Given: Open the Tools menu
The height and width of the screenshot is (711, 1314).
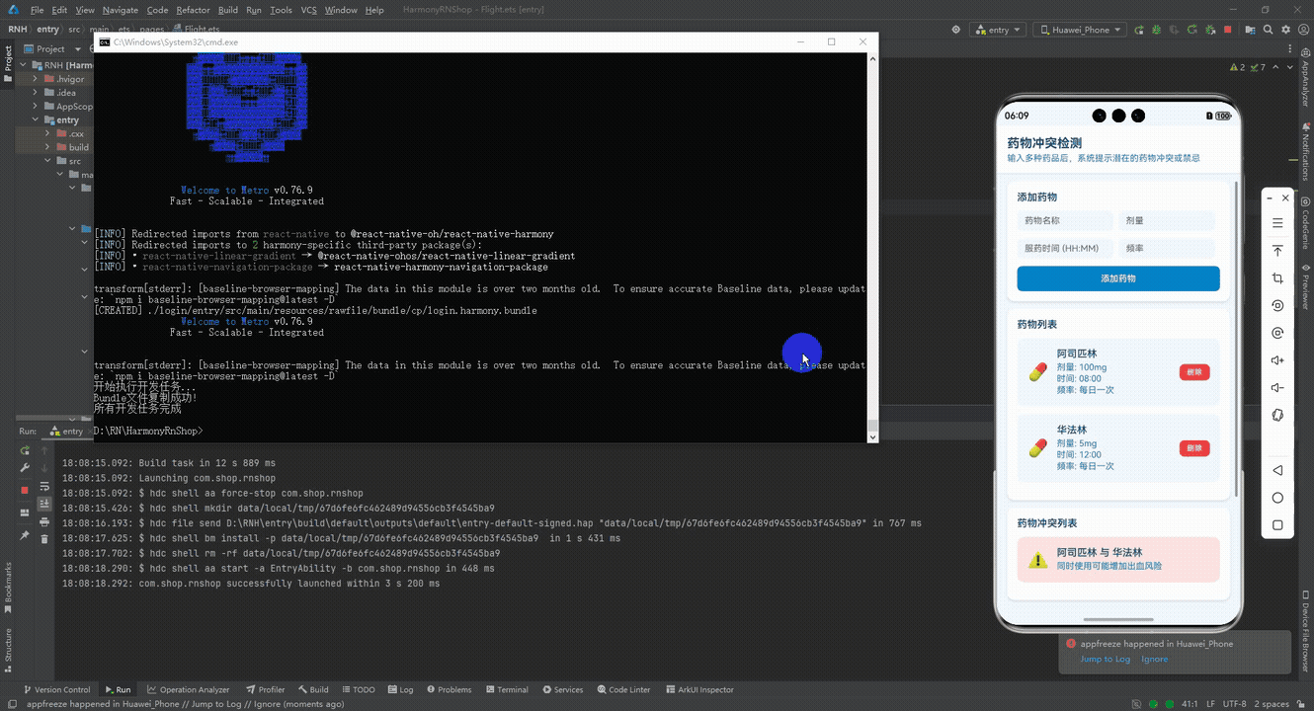Looking at the screenshot, I should (x=281, y=10).
